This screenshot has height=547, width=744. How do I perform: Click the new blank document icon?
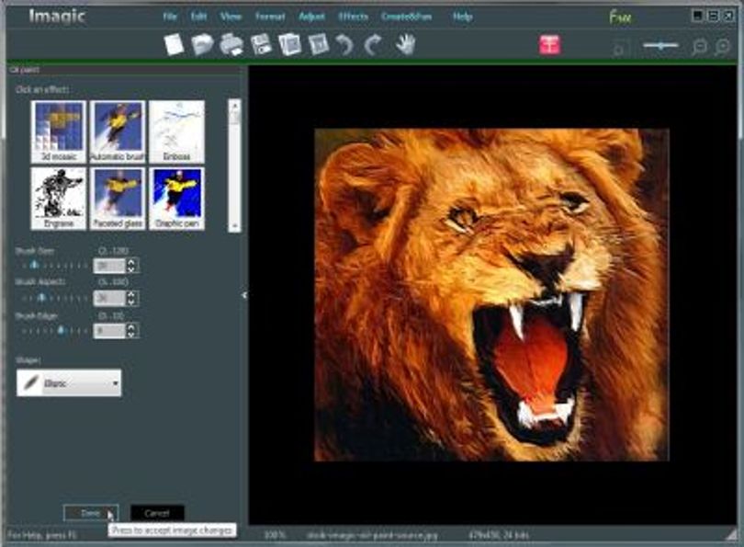[174, 45]
